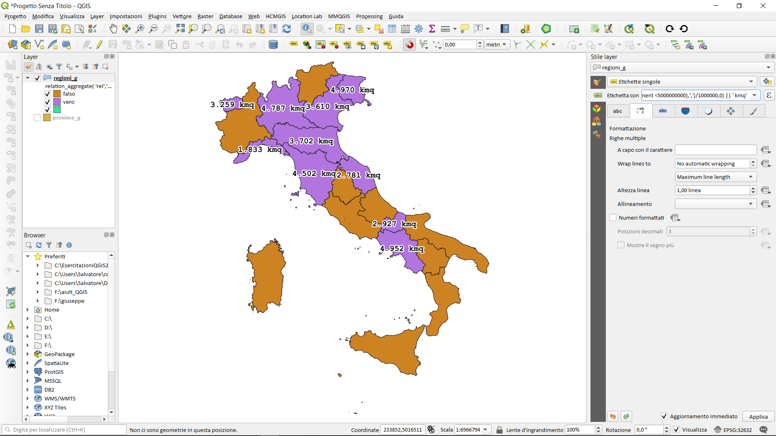This screenshot has width=776, height=436.
Task: Click the Identify Features tool
Action: point(307,29)
